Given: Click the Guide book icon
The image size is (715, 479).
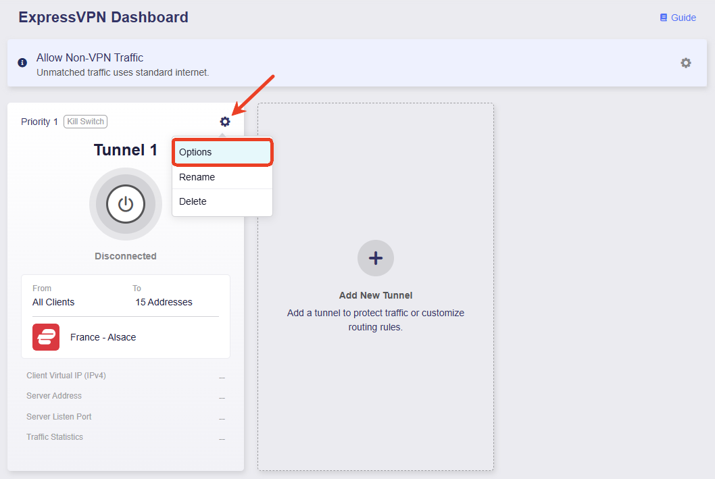Looking at the screenshot, I should (664, 18).
